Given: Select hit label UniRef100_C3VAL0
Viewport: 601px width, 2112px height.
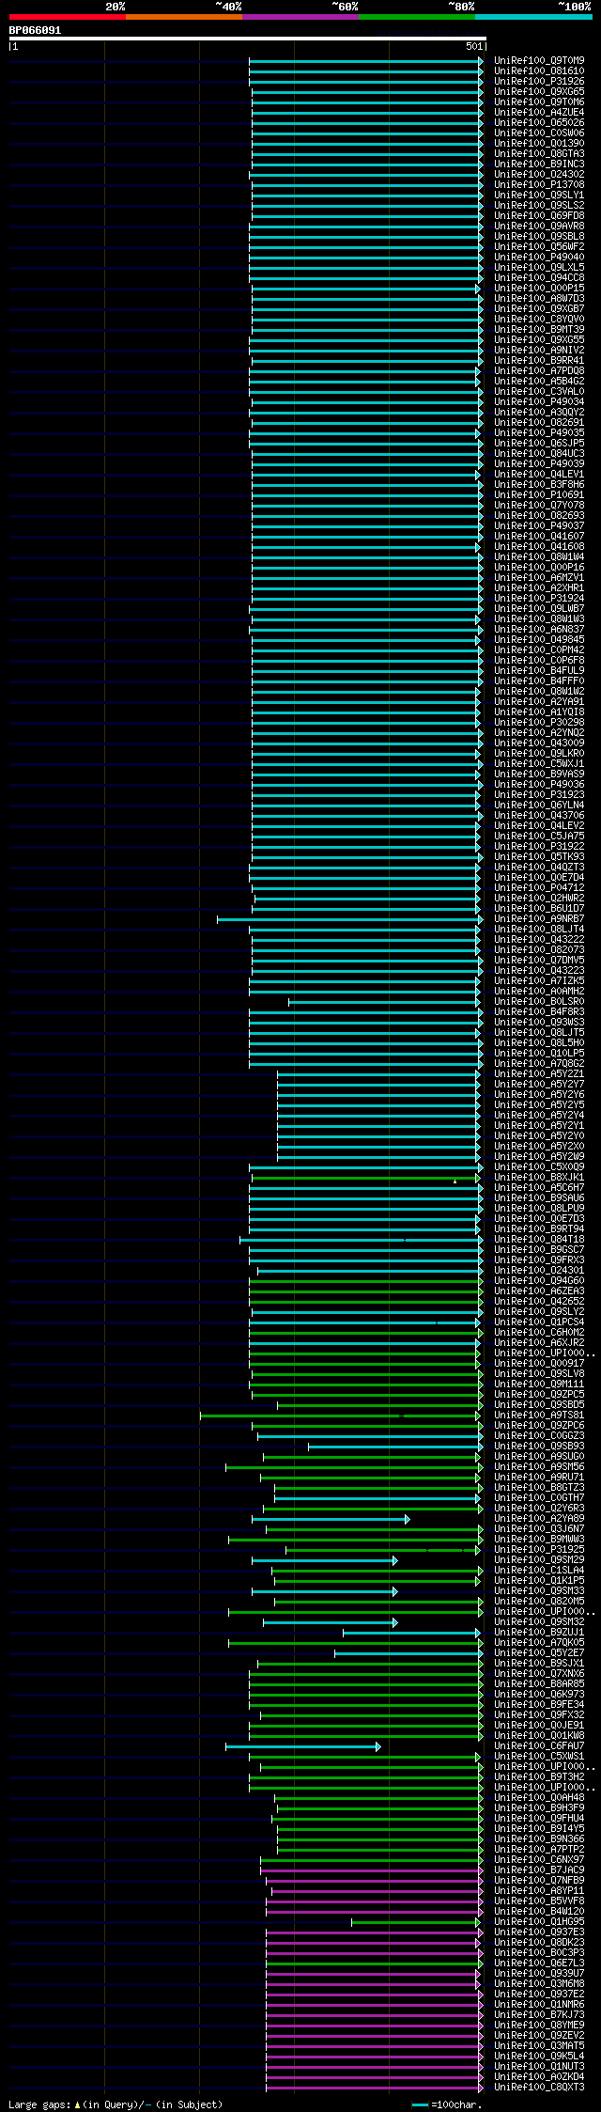Looking at the screenshot, I should coord(539,391).
